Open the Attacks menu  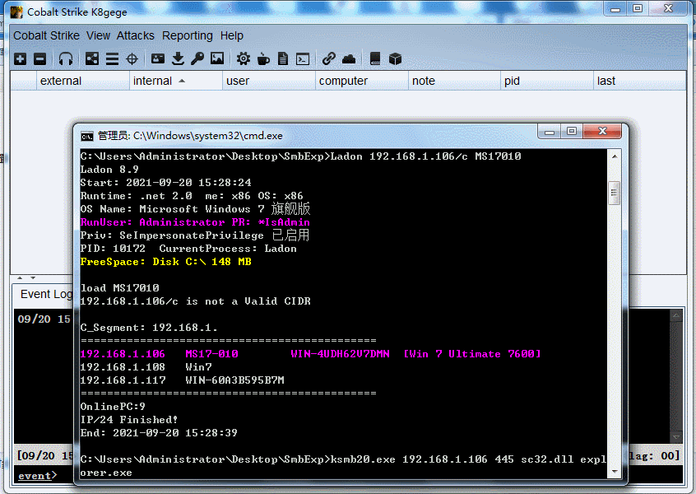pyautogui.click(x=135, y=35)
